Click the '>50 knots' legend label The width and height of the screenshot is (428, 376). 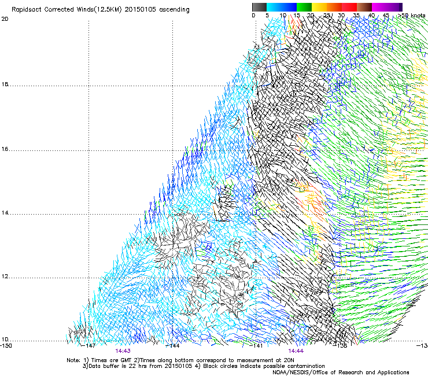[411, 15]
